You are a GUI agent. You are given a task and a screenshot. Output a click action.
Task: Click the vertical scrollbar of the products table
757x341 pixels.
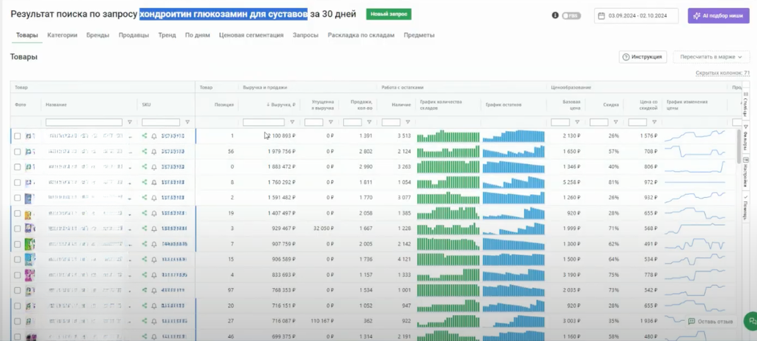739,146
